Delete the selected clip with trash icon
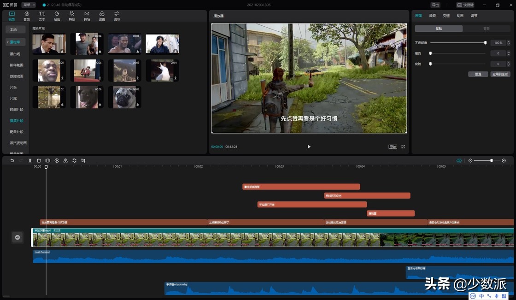This screenshot has width=516, height=300. (x=39, y=160)
